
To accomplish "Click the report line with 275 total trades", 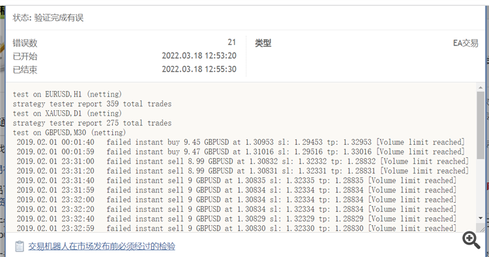I will 92,123.
